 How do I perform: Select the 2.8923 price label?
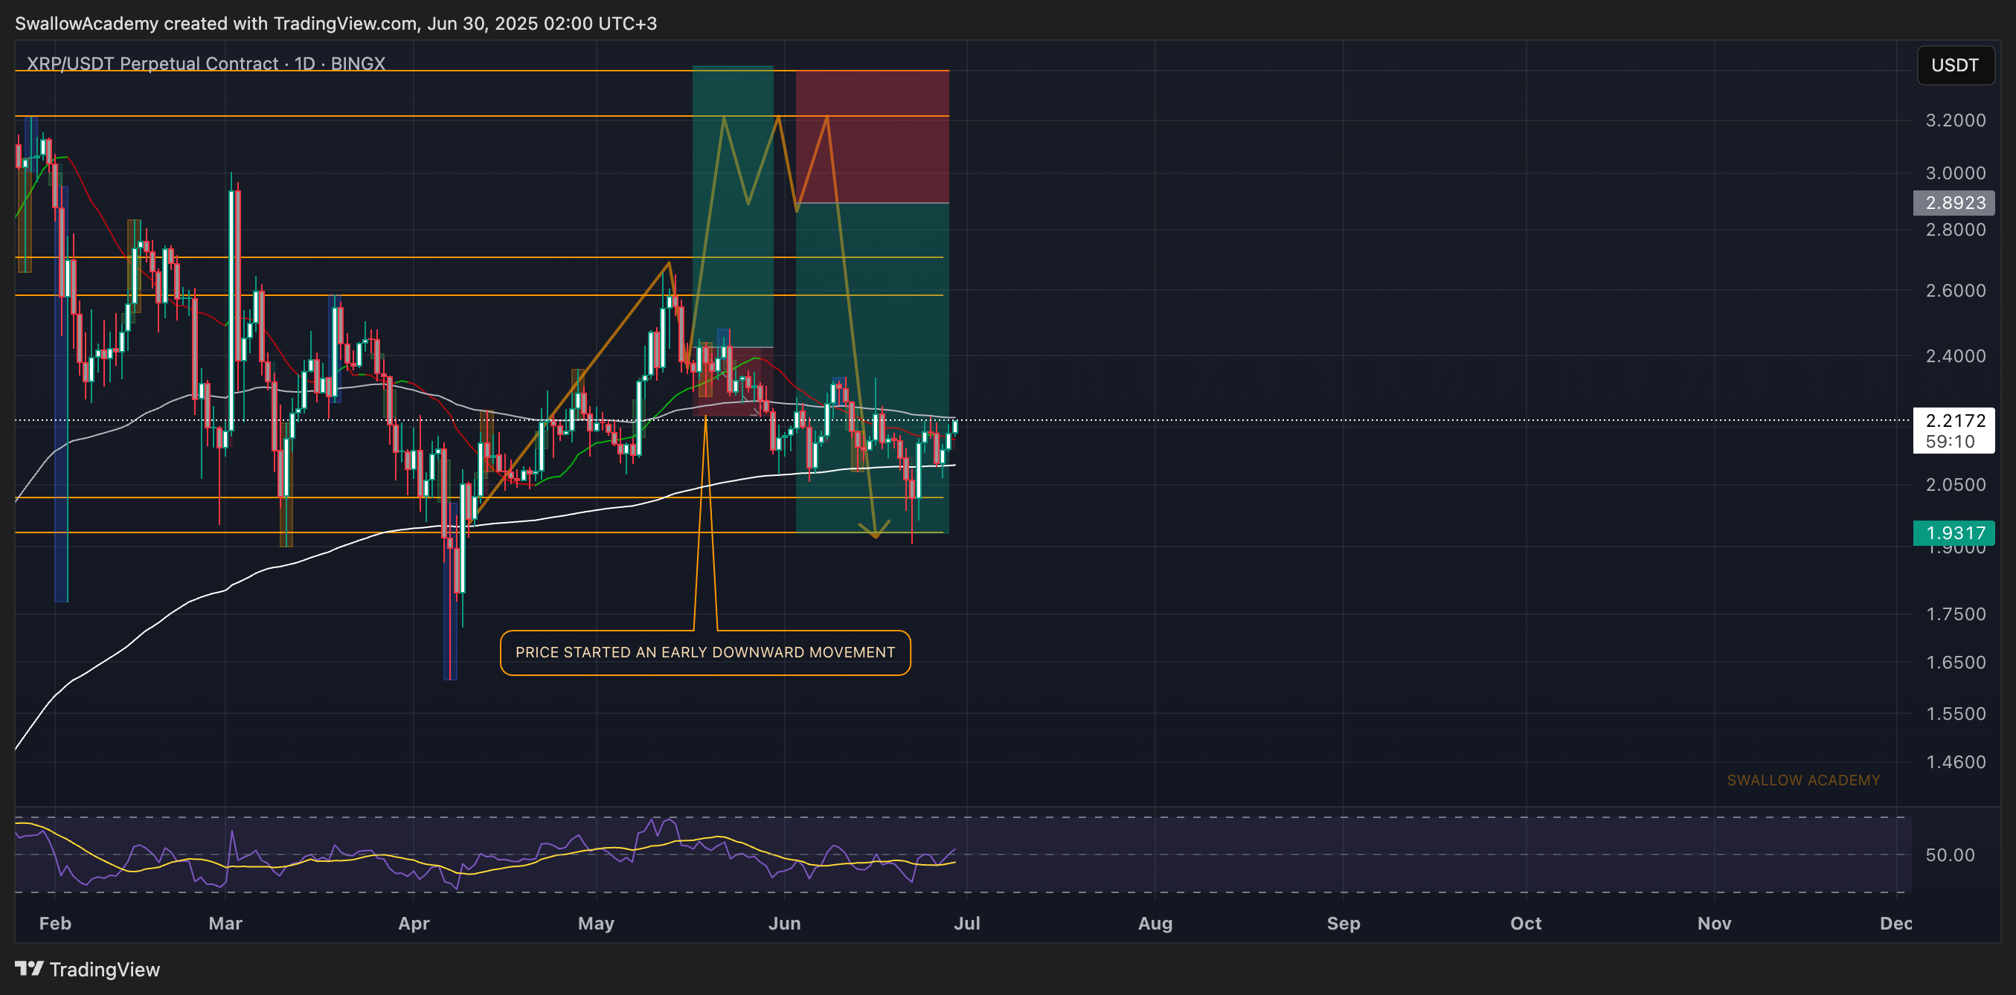pos(1954,202)
